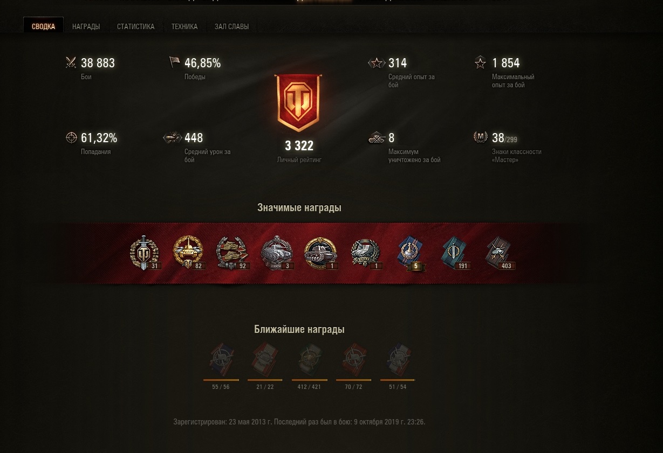Screen dimensions: 663x453
Task: Switch to the Статистика tab
Action: click(135, 26)
